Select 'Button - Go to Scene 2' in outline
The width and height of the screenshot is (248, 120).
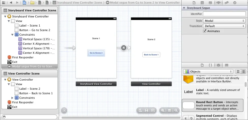(x=35, y=30)
